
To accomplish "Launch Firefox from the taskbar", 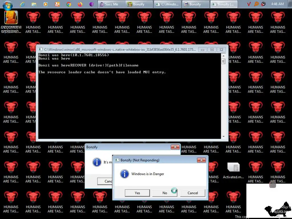I will (x=80, y=4).
